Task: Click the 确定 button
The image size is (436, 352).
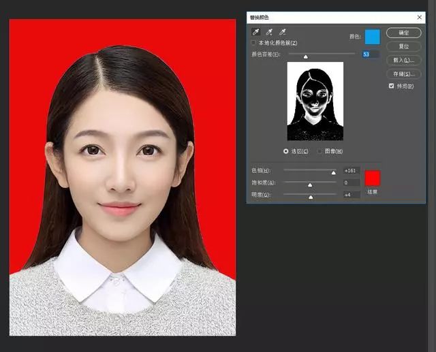Action: (403, 33)
